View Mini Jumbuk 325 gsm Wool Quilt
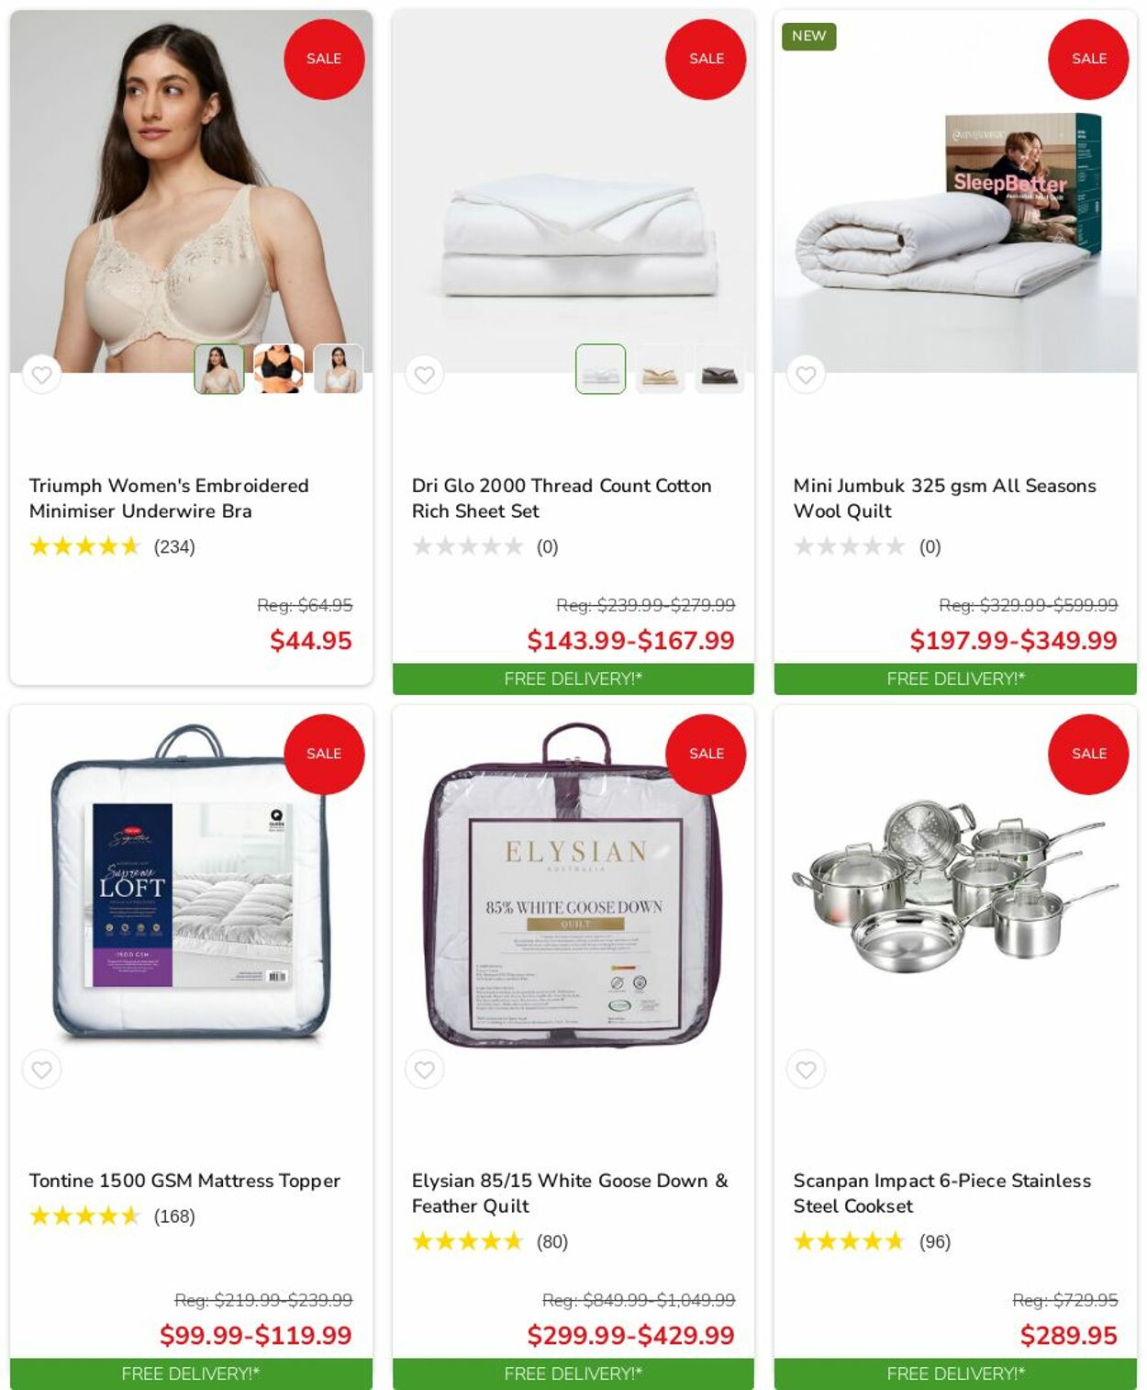The image size is (1147, 1390). click(944, 499)
